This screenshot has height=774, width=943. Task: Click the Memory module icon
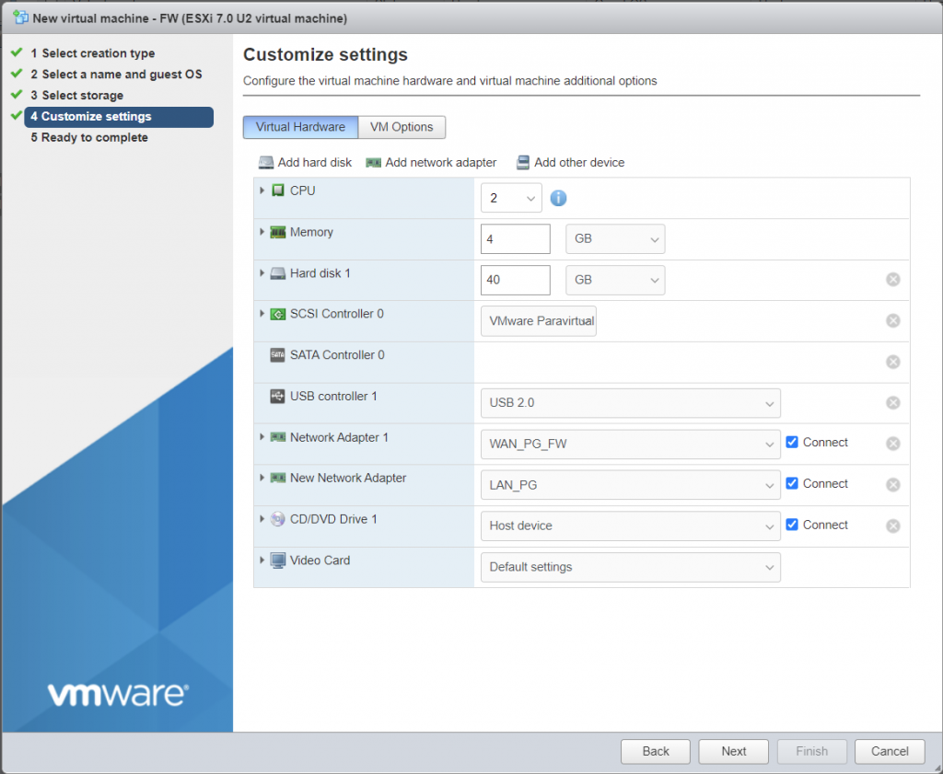[x=277, y=232]
